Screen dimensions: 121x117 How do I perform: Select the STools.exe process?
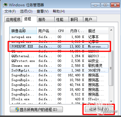click(x=59, y=99)
